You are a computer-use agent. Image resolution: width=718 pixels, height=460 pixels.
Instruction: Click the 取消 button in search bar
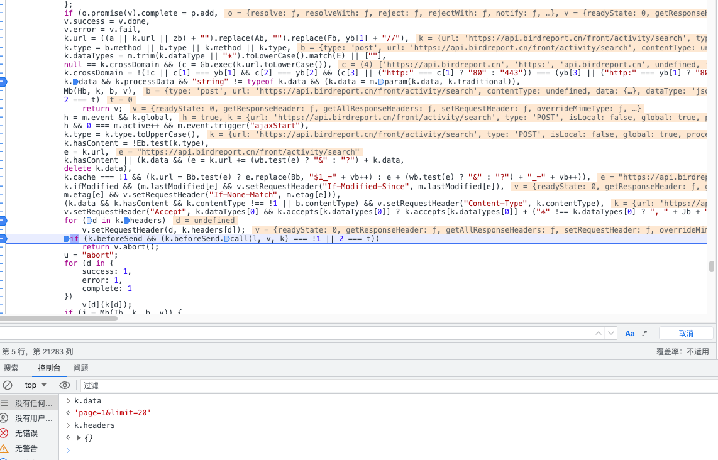[x=686, y=334]
